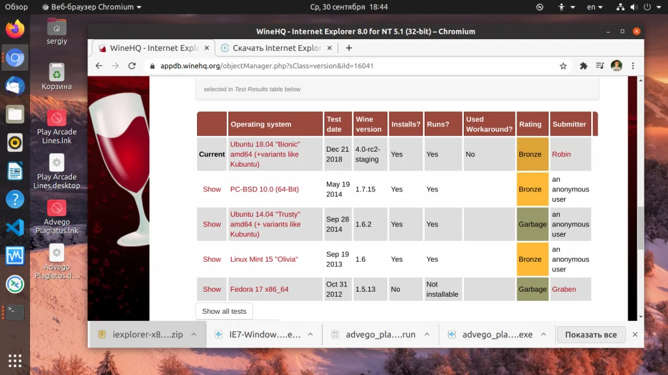The image size is (668, 375).
Task: Click the page vertical scrollbar thumb
Action: [641, 227]
